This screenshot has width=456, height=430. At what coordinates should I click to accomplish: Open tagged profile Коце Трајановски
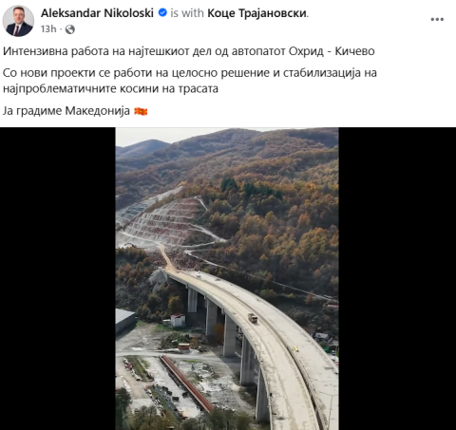[256, 13]
